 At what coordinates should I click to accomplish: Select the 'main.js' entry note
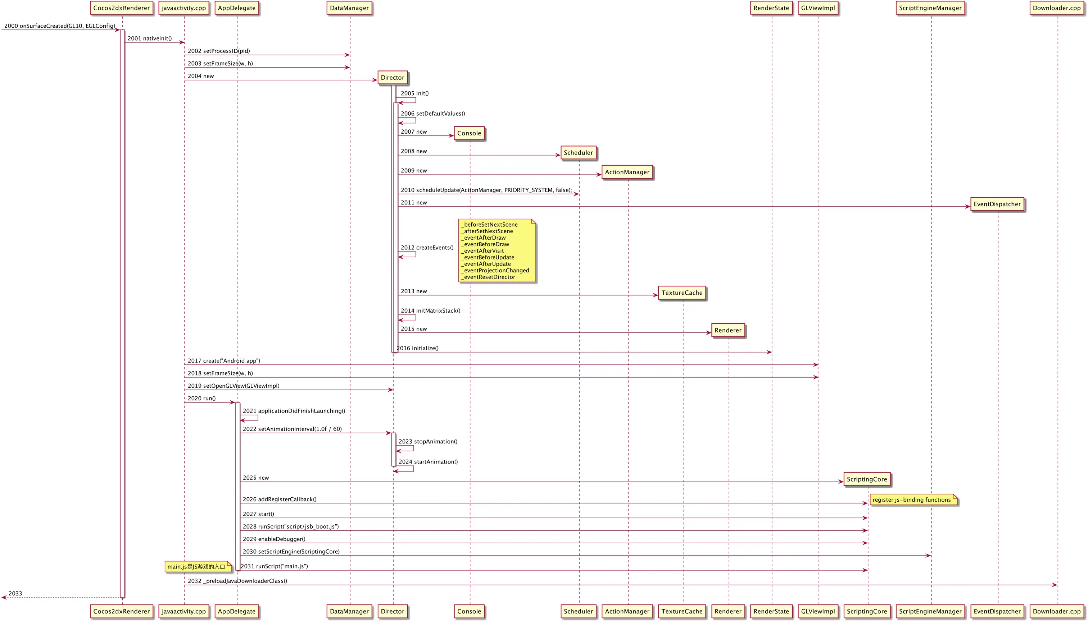[x=198, y=567]
